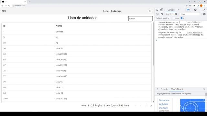Select the row named teste303030
This screenshot has height=116, width=207.
click(x=76, y=76)
